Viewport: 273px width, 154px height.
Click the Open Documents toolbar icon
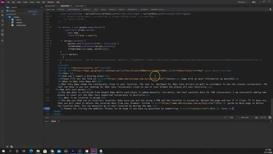pos(3,12)
